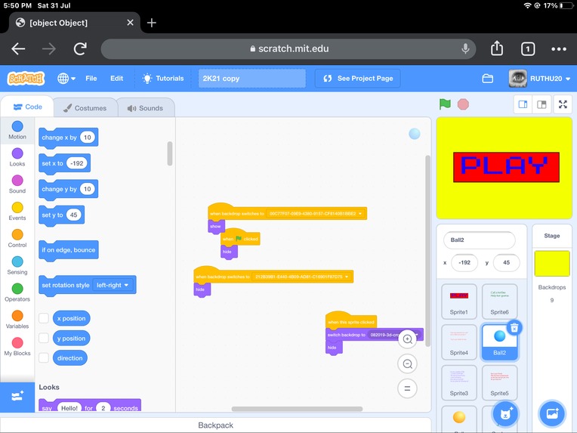
Task: Delete the Ball2 sprite with trash icon
Action: [514, 327]
